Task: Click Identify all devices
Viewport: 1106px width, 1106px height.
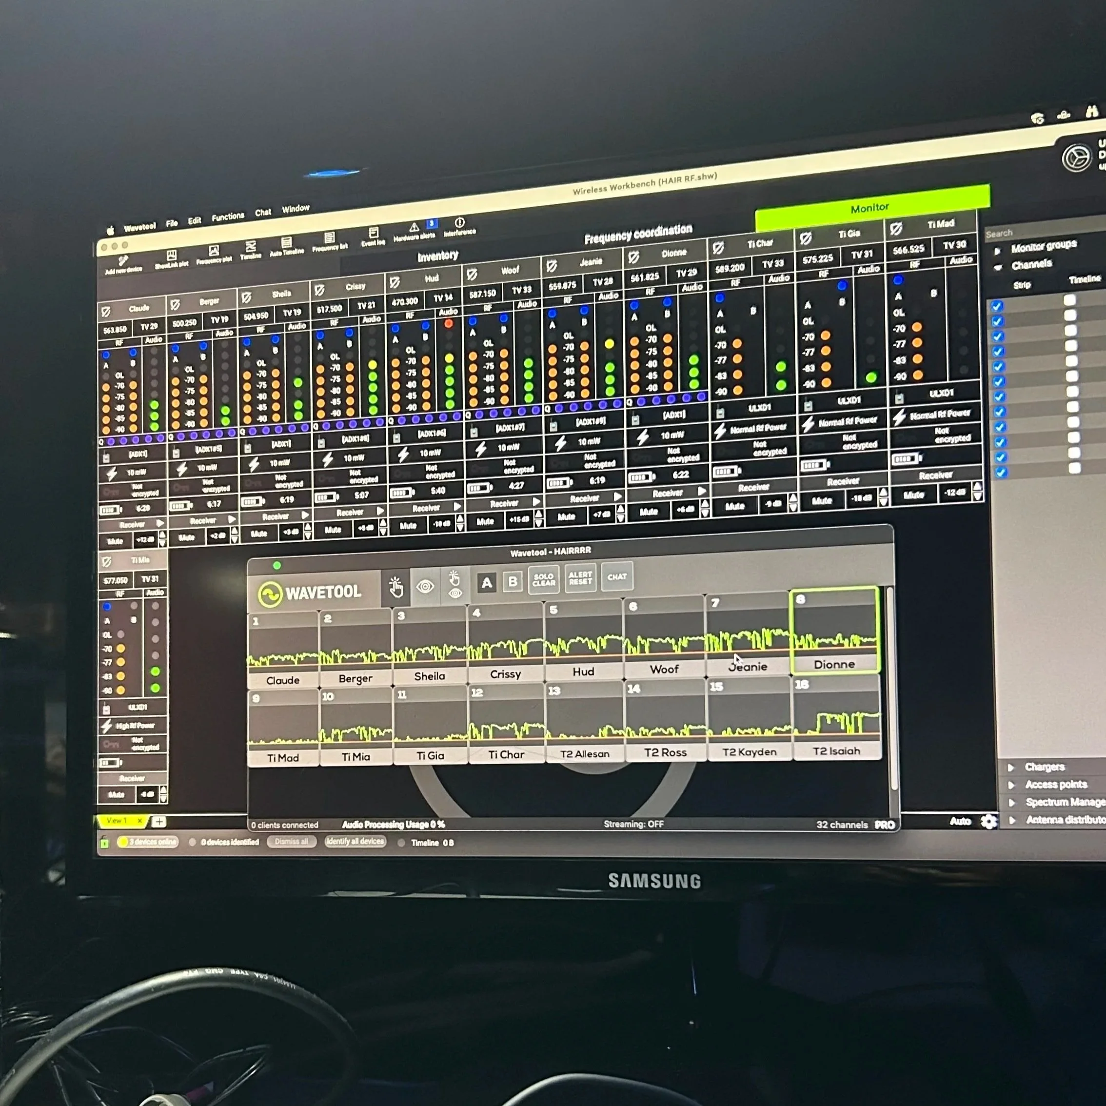Action: (355, 841)
